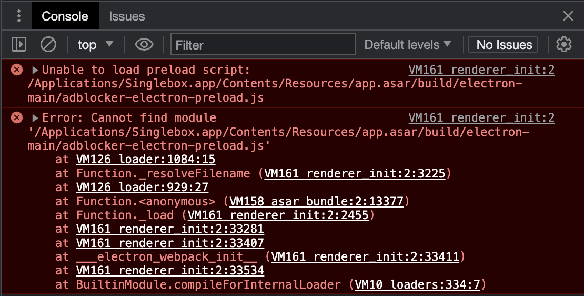Open VM161 renderer_init:2 link on first error
Screen dimensions: 584x296
pos(481,70)
